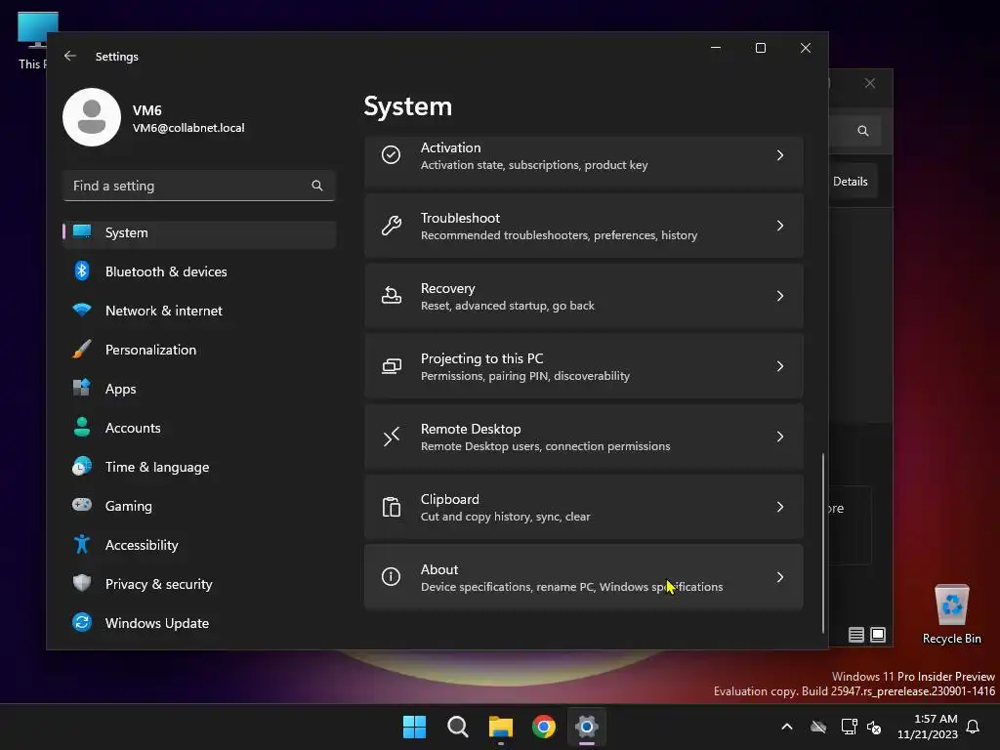
Task: Click the System page vertical scrollbar
Action: pos(822,543)
